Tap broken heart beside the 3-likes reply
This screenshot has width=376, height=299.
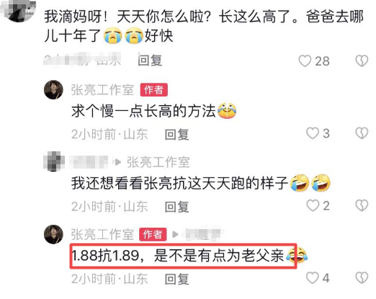point(362,133)
